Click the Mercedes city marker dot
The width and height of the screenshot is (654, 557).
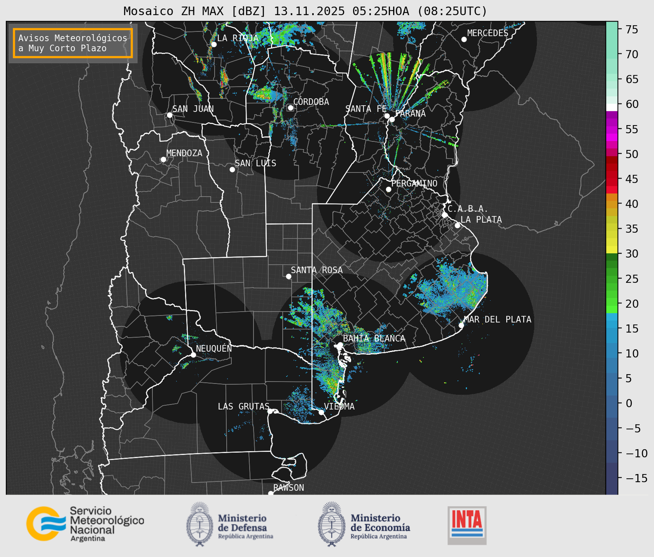[x=464, y=40]
